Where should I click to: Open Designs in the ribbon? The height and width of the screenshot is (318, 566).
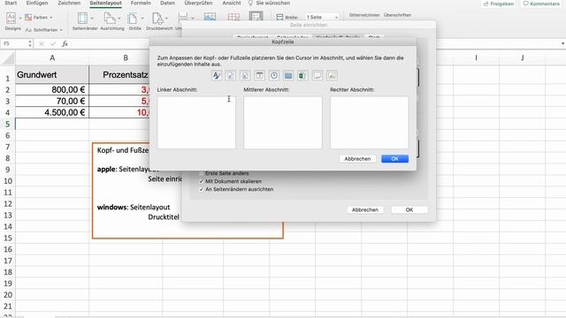[12, 21]
